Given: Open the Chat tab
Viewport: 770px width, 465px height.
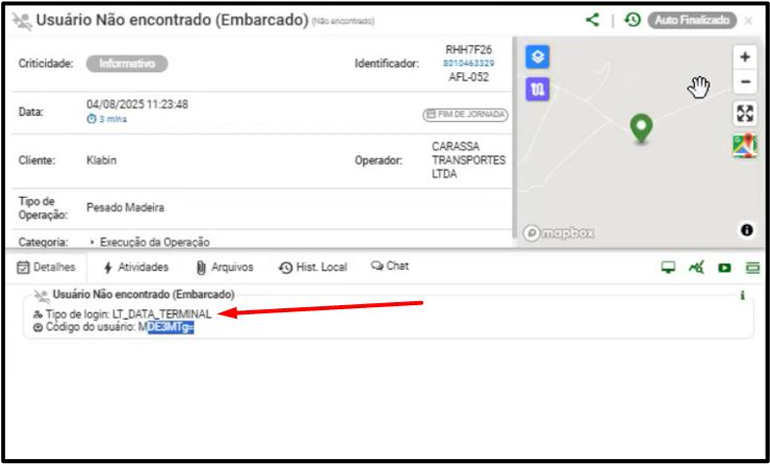Looking at the screenshot, I should coord(389,266).
